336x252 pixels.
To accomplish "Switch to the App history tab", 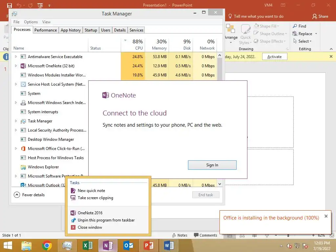I will click(71, 30).
